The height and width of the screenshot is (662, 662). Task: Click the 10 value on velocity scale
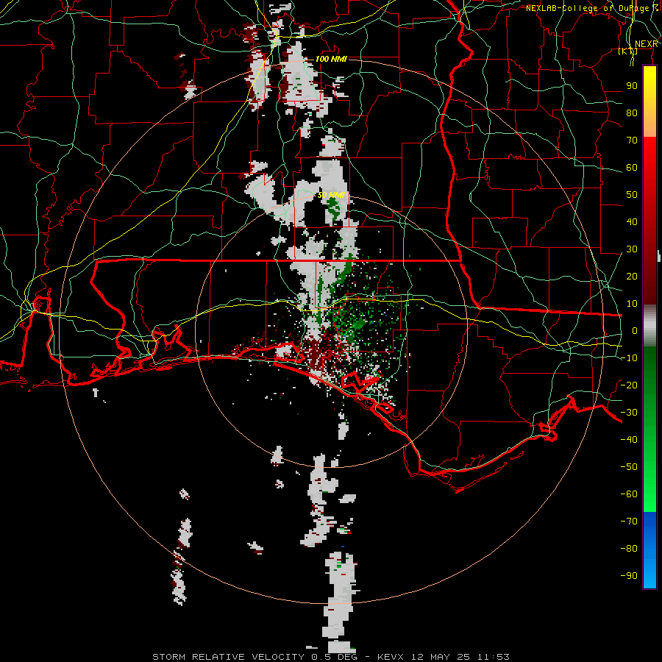pos(632,304)
